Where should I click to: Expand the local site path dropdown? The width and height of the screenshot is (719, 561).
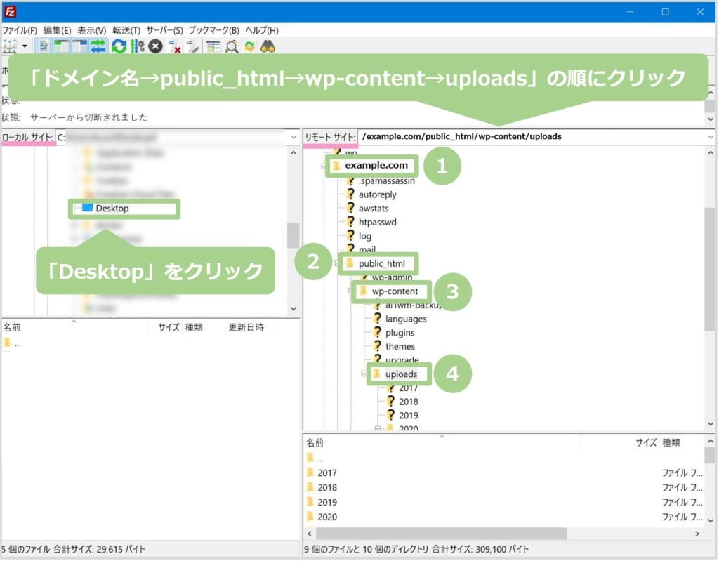(294, 137)
